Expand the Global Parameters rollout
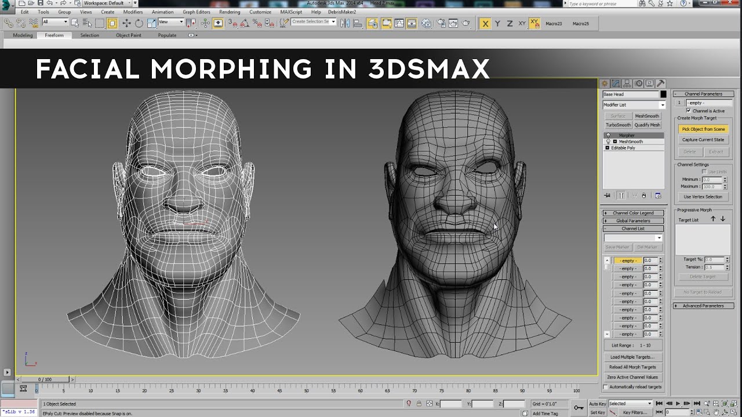Screen dimensions: 742x417 (x=633, y=221)
